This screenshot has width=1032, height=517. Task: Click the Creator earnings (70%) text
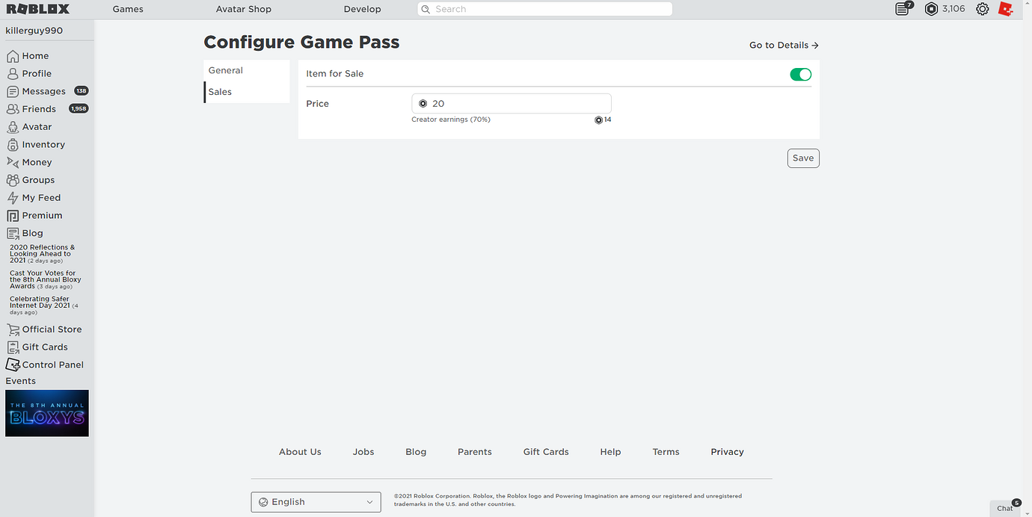point(451,120)
